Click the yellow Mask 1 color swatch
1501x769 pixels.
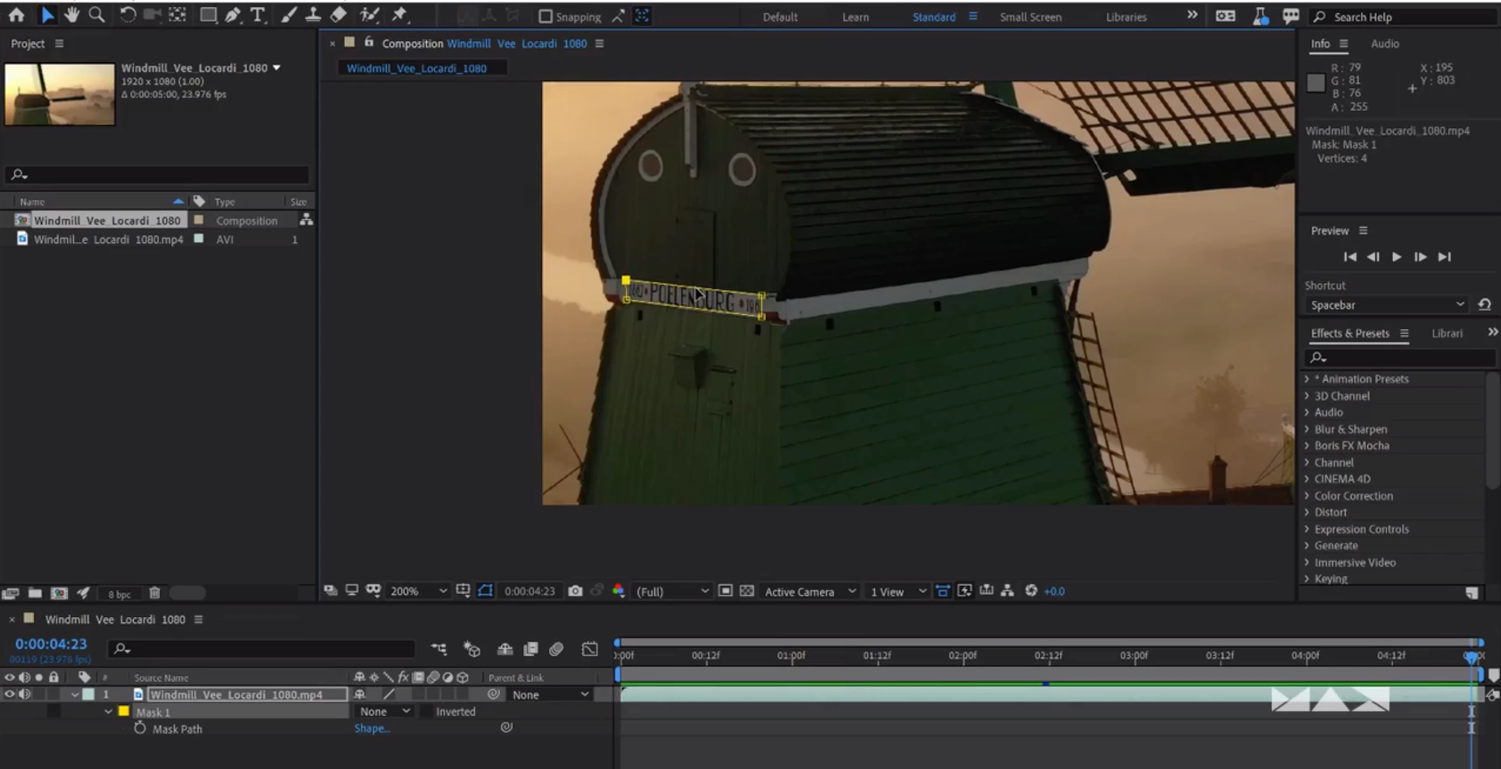click(124, 711)
